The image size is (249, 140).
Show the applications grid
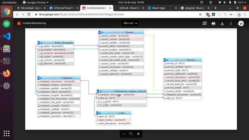pyautogui.click(x=7, y=133)
